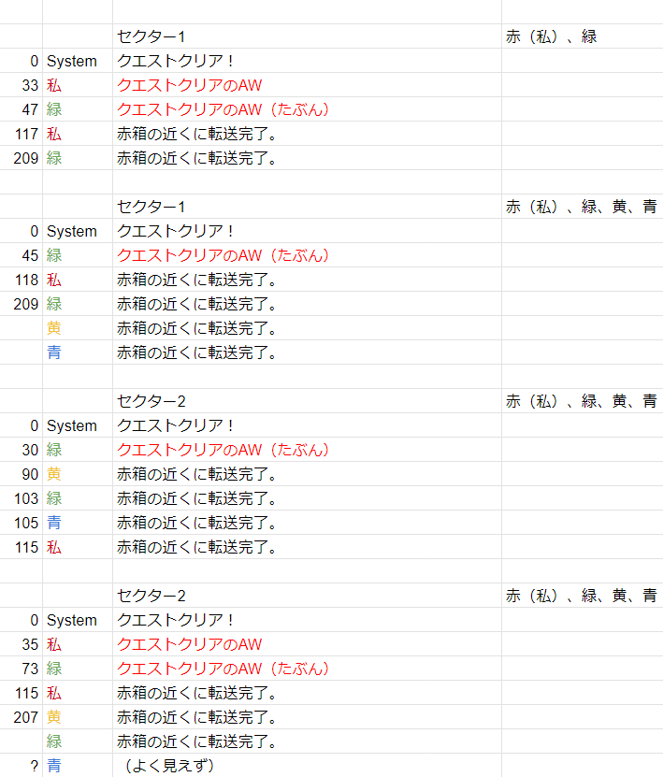Select the 私 cell beside number 118
Screen dimensions: 663x777
[78, 280]
